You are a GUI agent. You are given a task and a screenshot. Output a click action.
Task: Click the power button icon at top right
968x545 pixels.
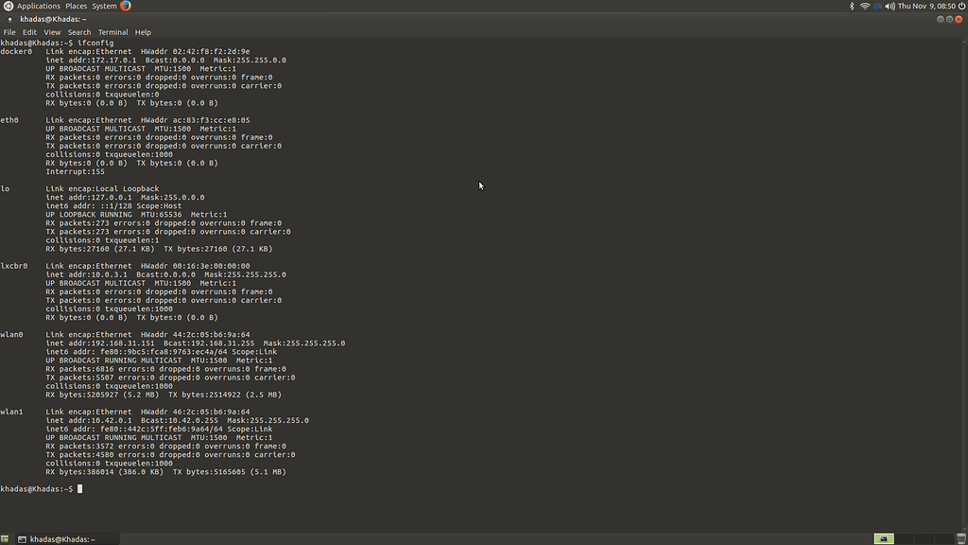pyautogui.click(x=962, y=6)
